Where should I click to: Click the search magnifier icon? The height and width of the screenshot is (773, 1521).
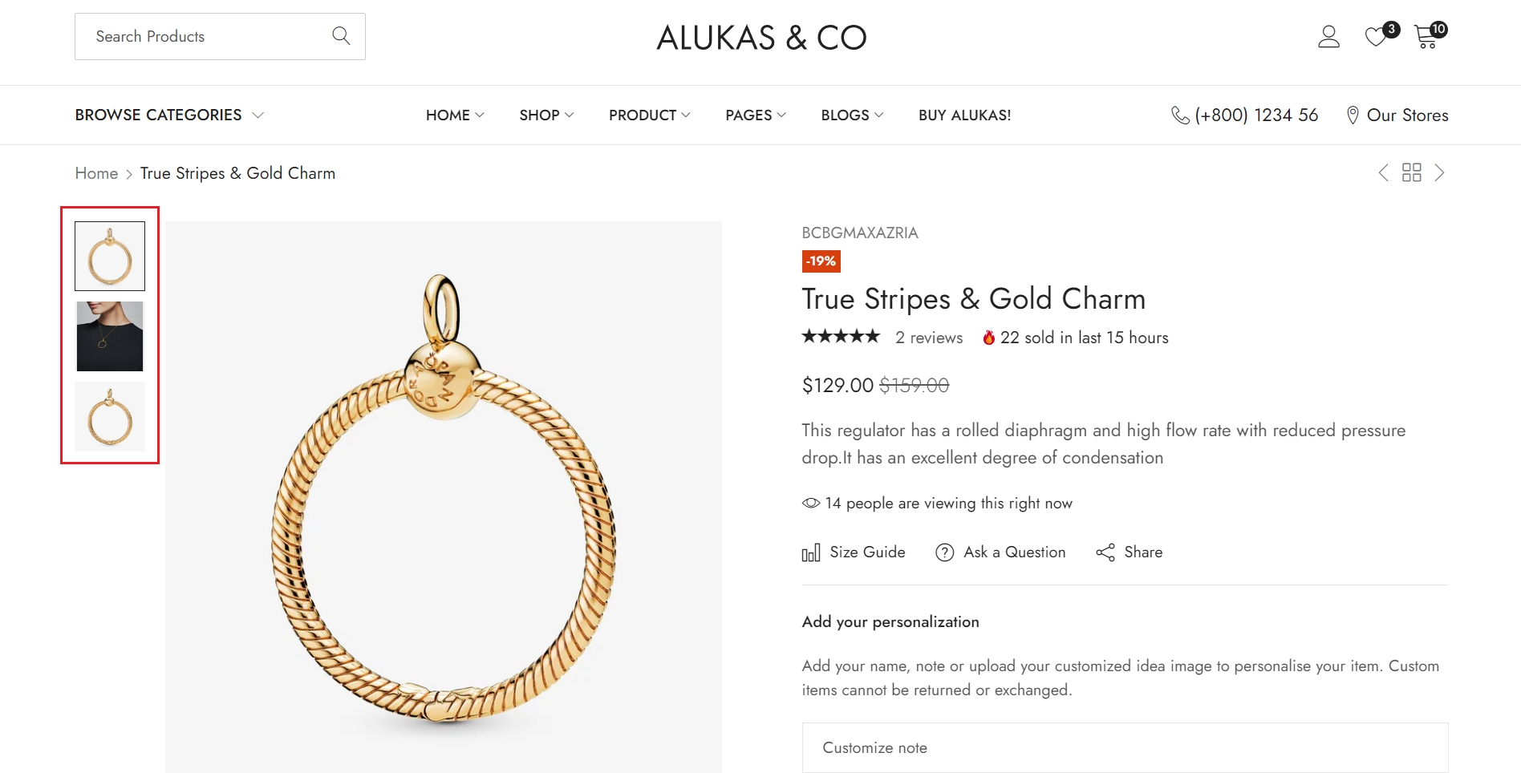(x=341, y=36)
